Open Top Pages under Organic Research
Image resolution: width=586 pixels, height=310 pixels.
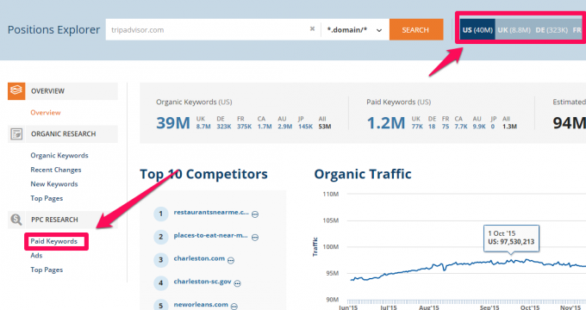pos(47,198)
